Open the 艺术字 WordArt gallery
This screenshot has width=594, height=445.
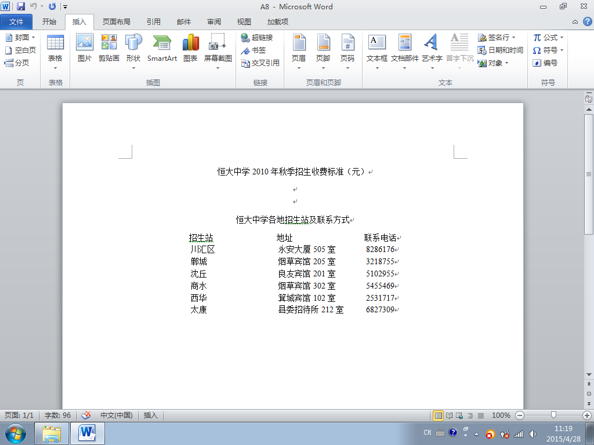432,52
